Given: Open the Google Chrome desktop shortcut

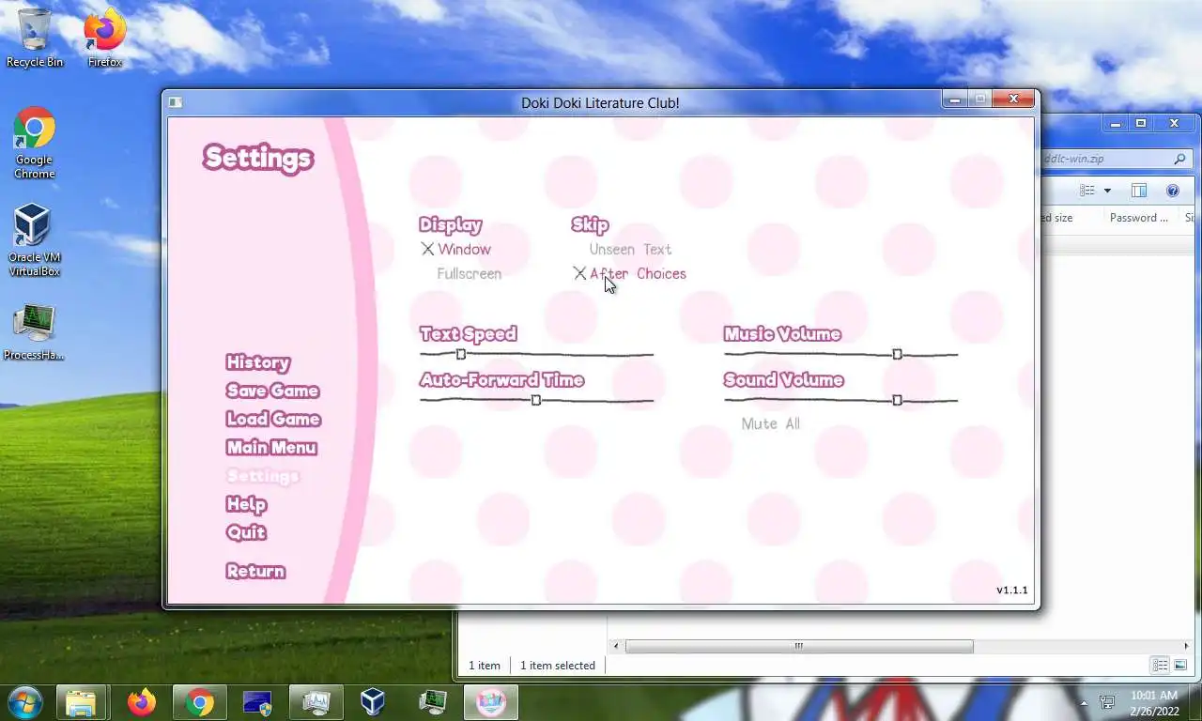Looking at the screenshot, I should point(34,143).
